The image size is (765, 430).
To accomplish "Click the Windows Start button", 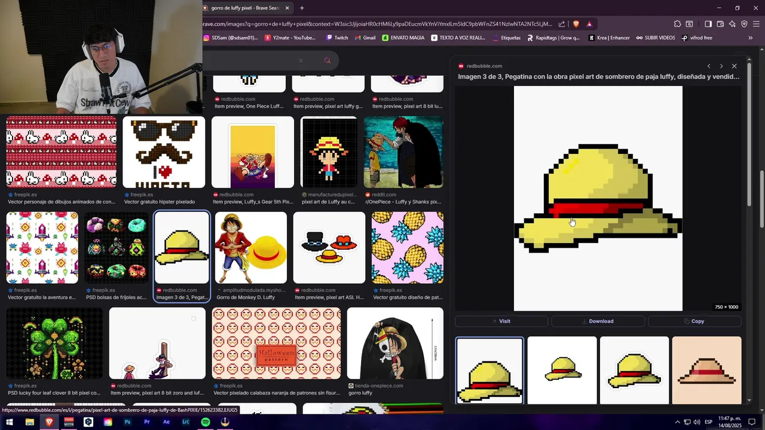I will [x=10, y=422].
